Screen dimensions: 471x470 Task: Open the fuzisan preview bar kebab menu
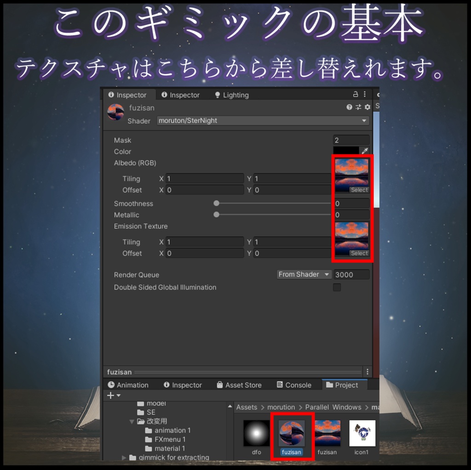pos(367,371)
